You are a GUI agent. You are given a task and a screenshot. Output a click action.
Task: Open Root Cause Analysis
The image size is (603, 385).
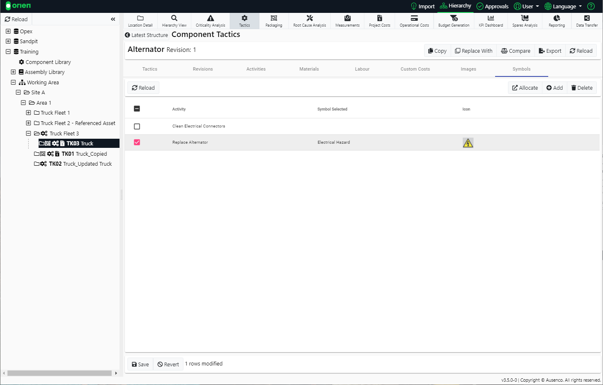coord(309,21)
